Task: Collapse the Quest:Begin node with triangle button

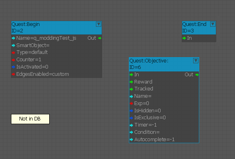Action: click(98, 24)
